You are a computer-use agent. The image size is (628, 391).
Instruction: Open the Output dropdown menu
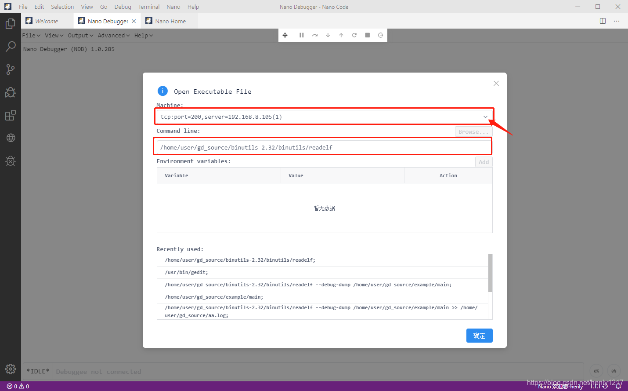pos(81,35)
